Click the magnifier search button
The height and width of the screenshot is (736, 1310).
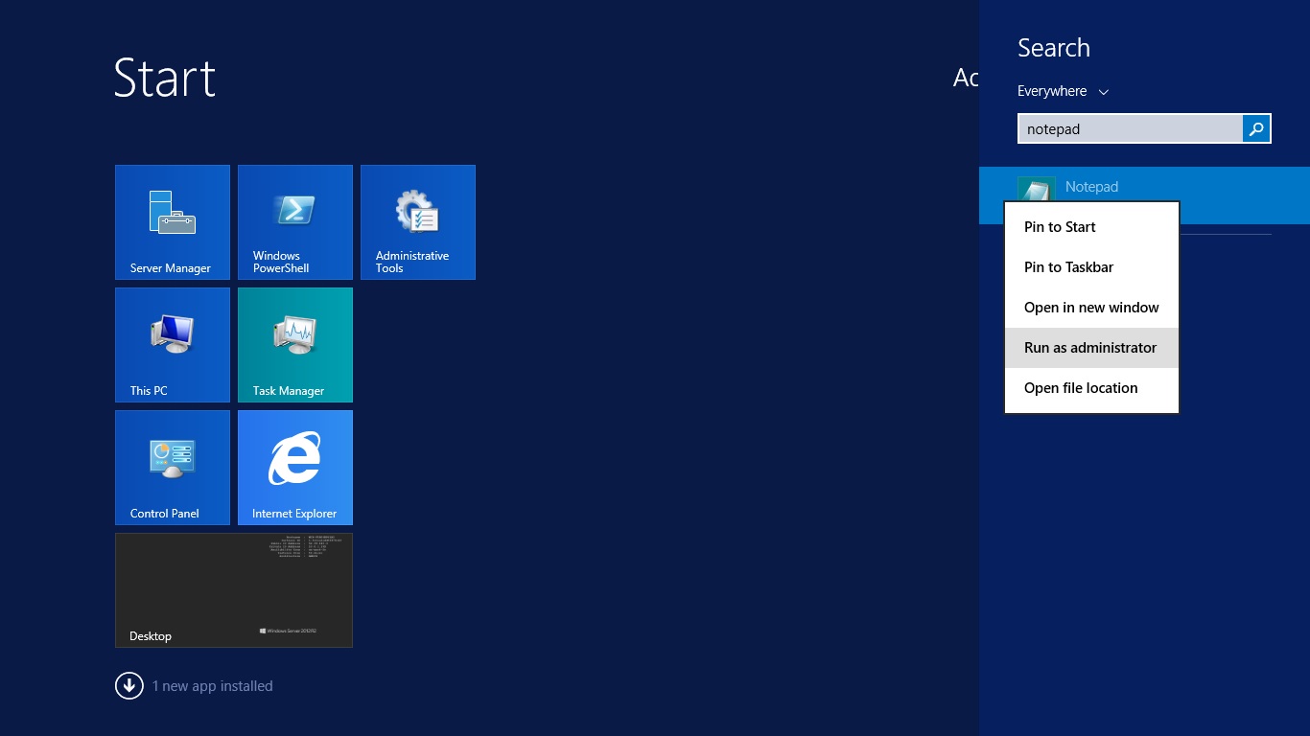coord(1256,128)
